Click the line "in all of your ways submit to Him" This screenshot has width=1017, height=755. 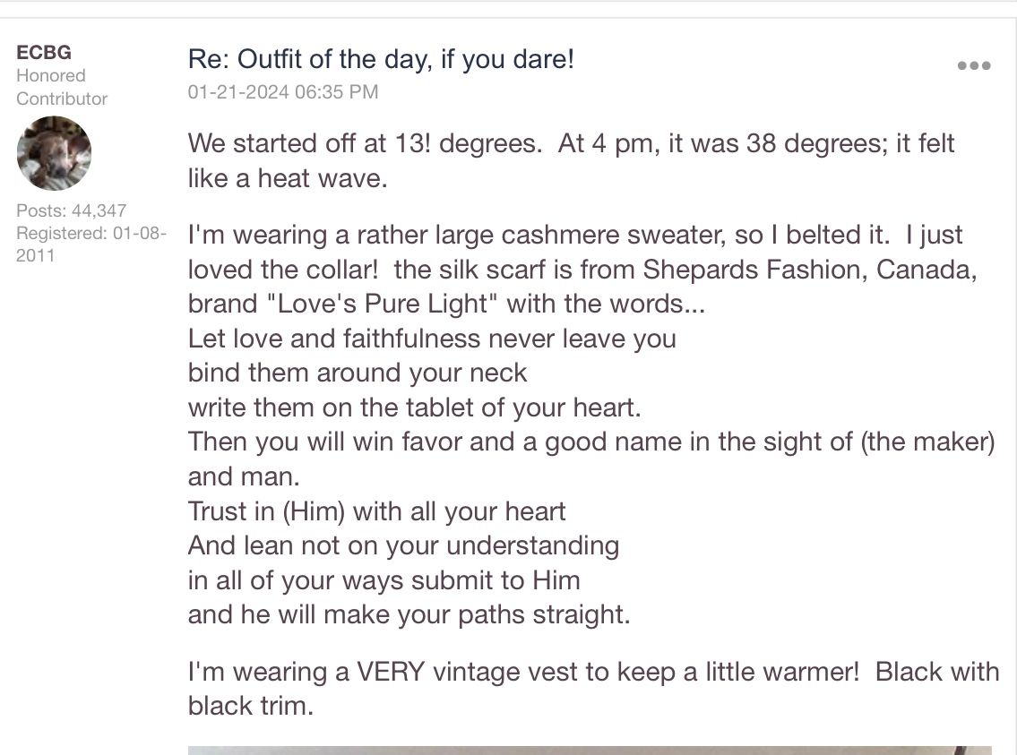pyautogui.click(x=384, y=580)
